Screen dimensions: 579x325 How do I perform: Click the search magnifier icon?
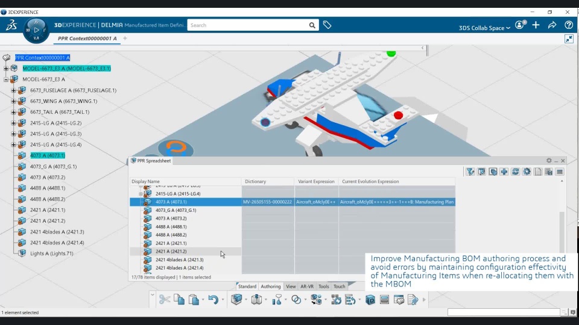coord(312,25)
